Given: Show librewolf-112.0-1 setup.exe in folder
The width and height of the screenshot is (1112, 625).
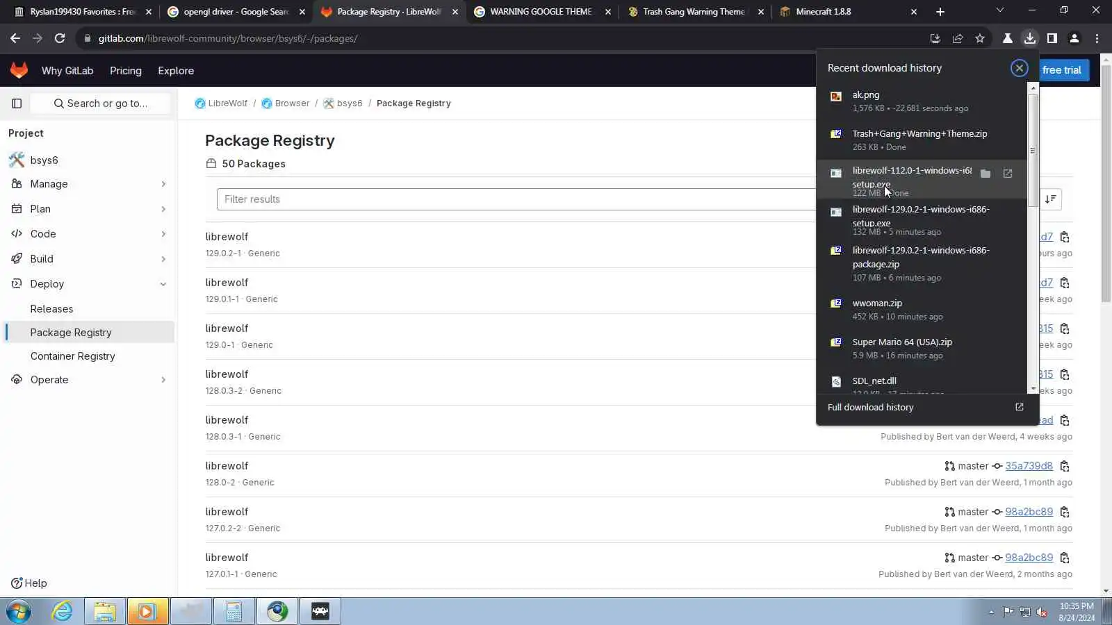Looking at the screenshot, I should 985,174.
